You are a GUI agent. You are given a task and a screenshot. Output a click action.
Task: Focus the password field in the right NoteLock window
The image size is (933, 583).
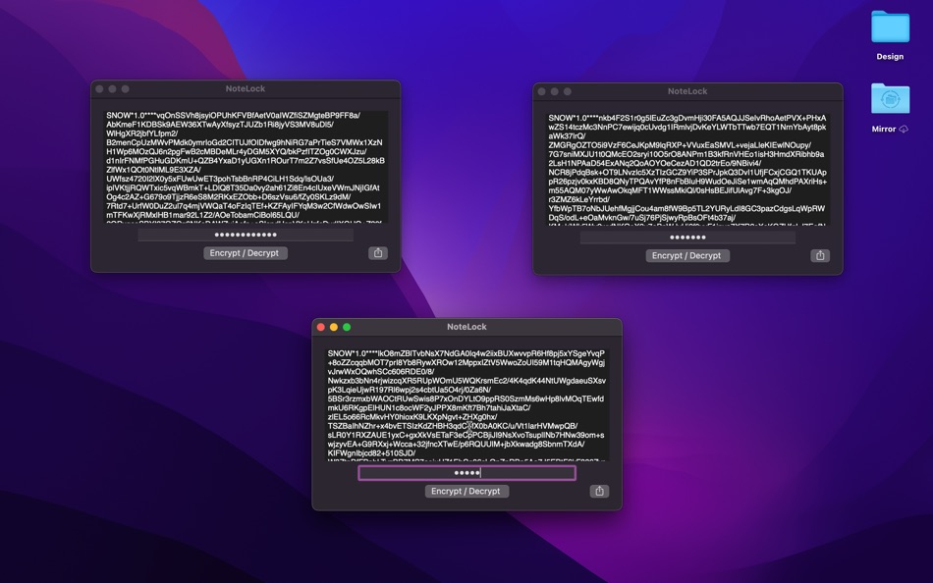(x=687, y=238)
